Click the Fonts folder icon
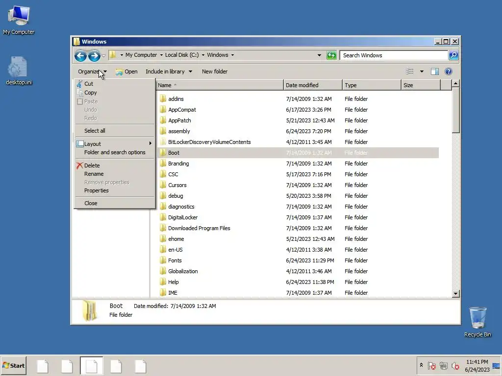This screenshot has width=502, height=376. coord(163,260)
